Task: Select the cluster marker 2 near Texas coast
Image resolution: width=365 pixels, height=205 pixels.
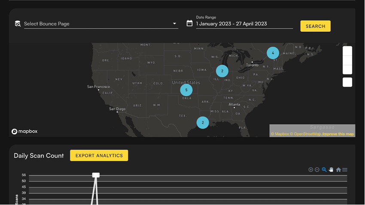Action: point(203,123)
